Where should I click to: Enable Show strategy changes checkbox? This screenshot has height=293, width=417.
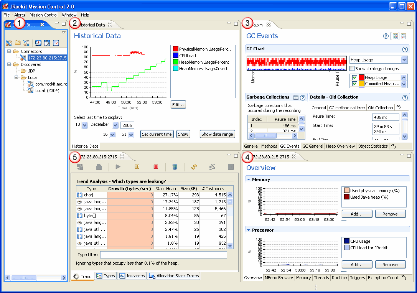[x=352, y=69]
